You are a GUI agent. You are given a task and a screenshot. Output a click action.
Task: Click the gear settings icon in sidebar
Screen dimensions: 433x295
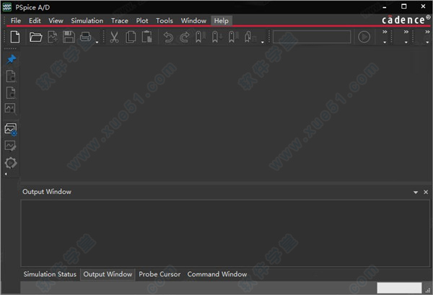pos(11,163)
